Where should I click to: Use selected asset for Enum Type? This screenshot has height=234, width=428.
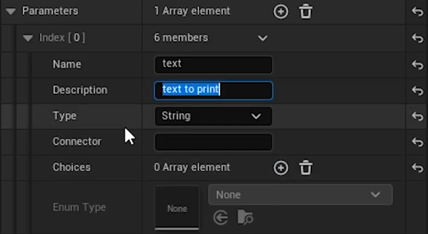(221, 218)
